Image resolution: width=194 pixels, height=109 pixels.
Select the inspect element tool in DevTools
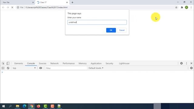tap(3, 63)
